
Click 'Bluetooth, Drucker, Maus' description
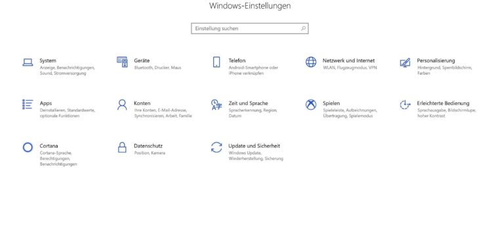[x=157, y=68]
